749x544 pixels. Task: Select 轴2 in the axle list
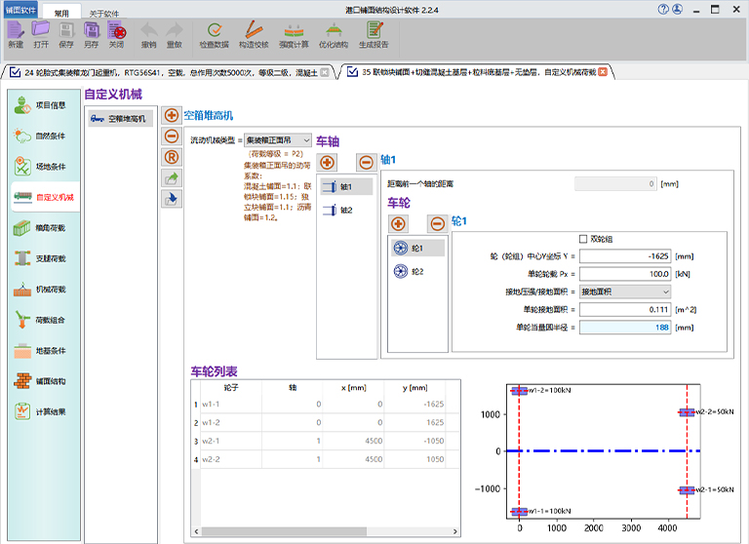pos(345,210)
